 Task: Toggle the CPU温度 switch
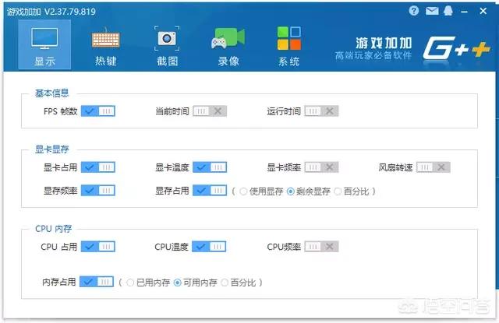pyautogui.click(x=209, y=247)
